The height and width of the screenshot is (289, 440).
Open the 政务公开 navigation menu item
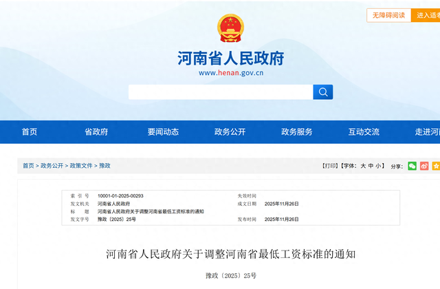pos(230,131)
